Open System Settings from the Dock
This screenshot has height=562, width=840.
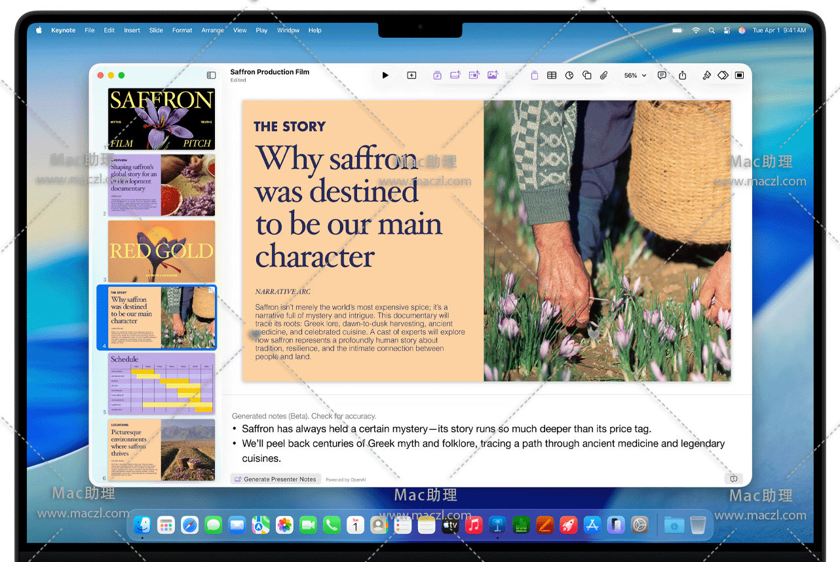(640, 525)
